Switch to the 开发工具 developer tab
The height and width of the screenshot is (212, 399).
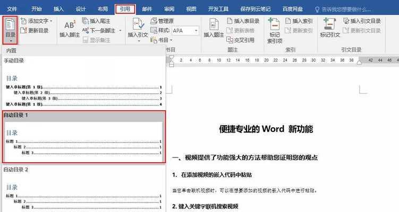click(218, 9)
